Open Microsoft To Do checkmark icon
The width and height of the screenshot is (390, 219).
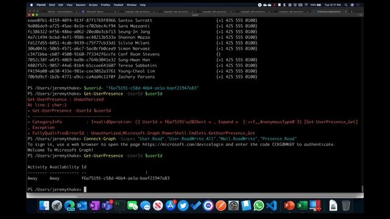[196, 206]
